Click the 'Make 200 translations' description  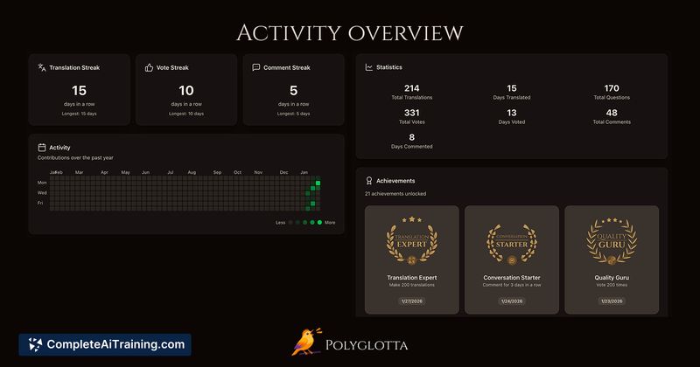(411, 285)
